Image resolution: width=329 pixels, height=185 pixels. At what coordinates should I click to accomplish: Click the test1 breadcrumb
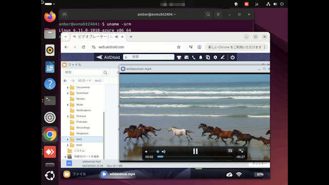[98, 81]
